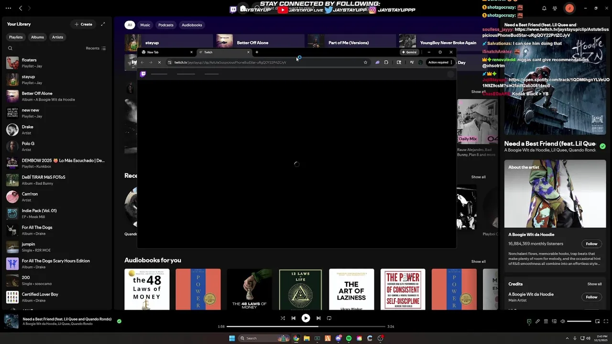The image size is (612, 344).
Task: Open the floaters playlist
Action: click(56, 63)
